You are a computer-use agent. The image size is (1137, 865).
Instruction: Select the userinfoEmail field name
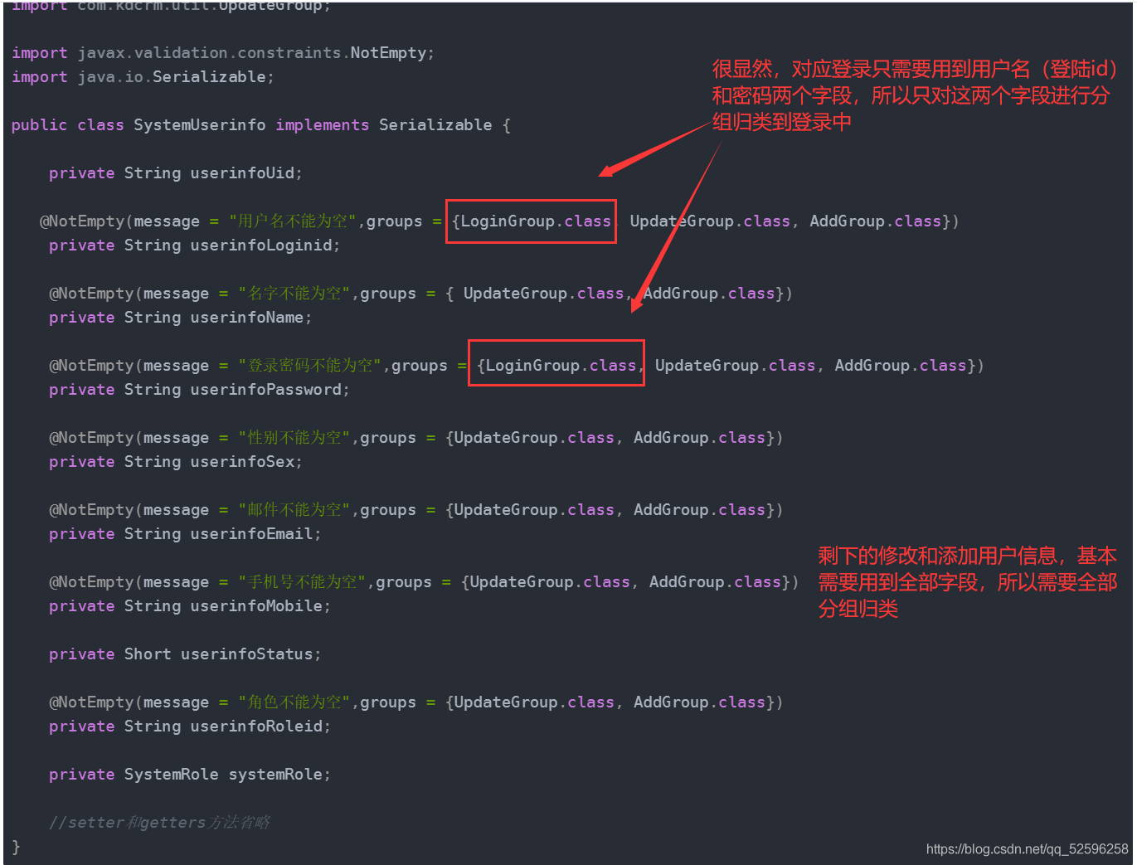click(252, 534)
